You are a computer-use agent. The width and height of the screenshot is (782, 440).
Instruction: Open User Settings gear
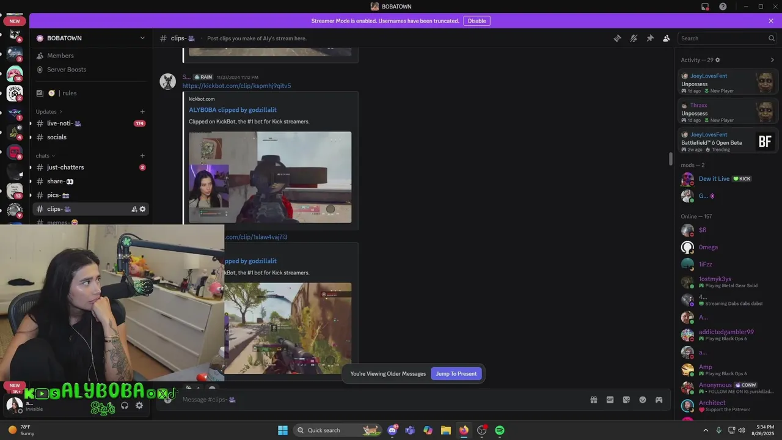tap(139, 405)
